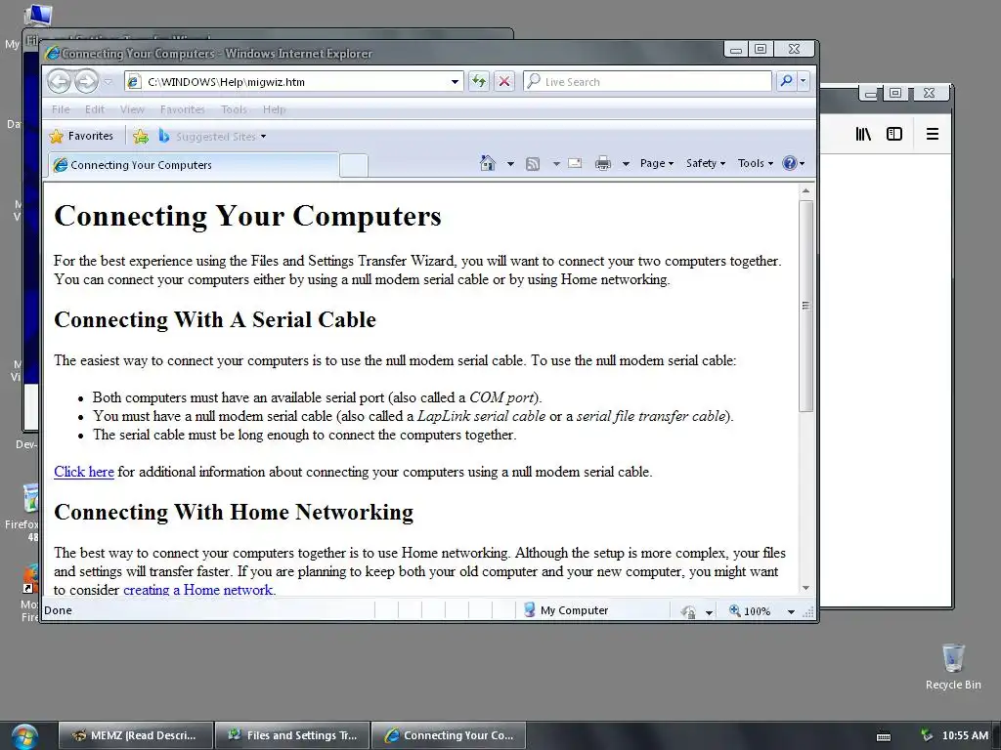Expand the address bar URL dropdown
The image size is (1001, 750).
coord(455,82)
